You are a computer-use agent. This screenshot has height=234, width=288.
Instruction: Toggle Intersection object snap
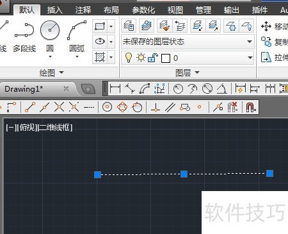[x=59, y=107]
